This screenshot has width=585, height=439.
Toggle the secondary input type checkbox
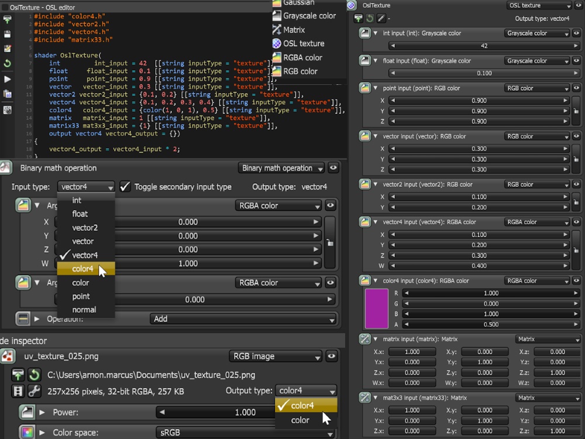(x=125, y=186)
